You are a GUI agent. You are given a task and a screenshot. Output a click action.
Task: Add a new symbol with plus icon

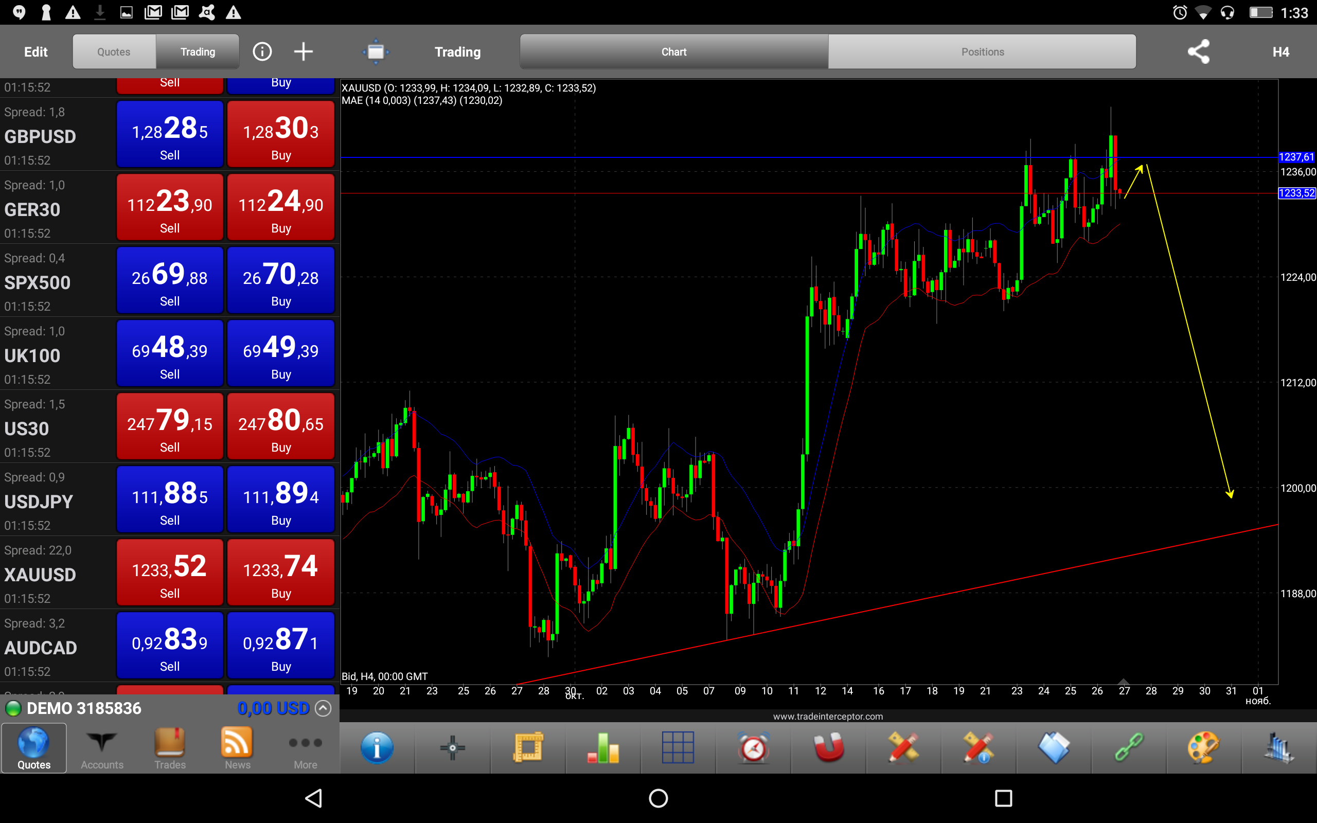tap(303, 52)
